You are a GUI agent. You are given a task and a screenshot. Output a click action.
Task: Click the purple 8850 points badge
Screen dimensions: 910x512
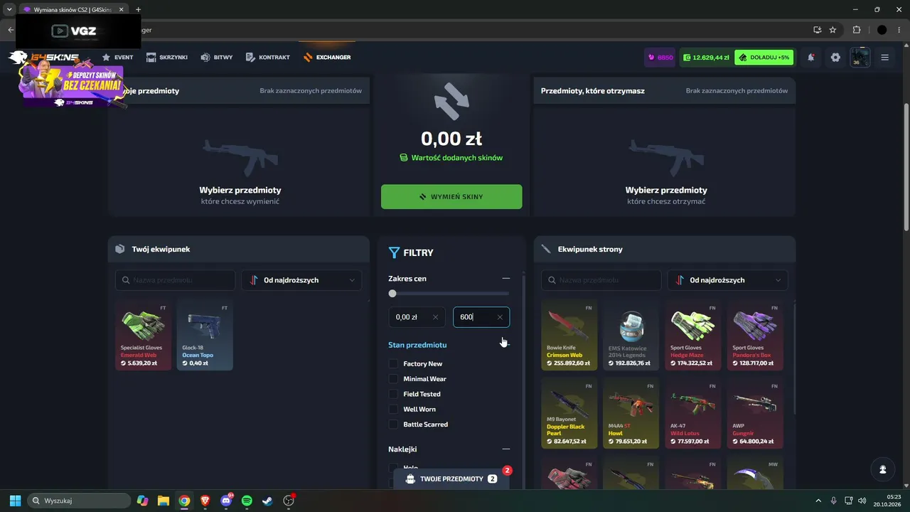tap(660, 58)
